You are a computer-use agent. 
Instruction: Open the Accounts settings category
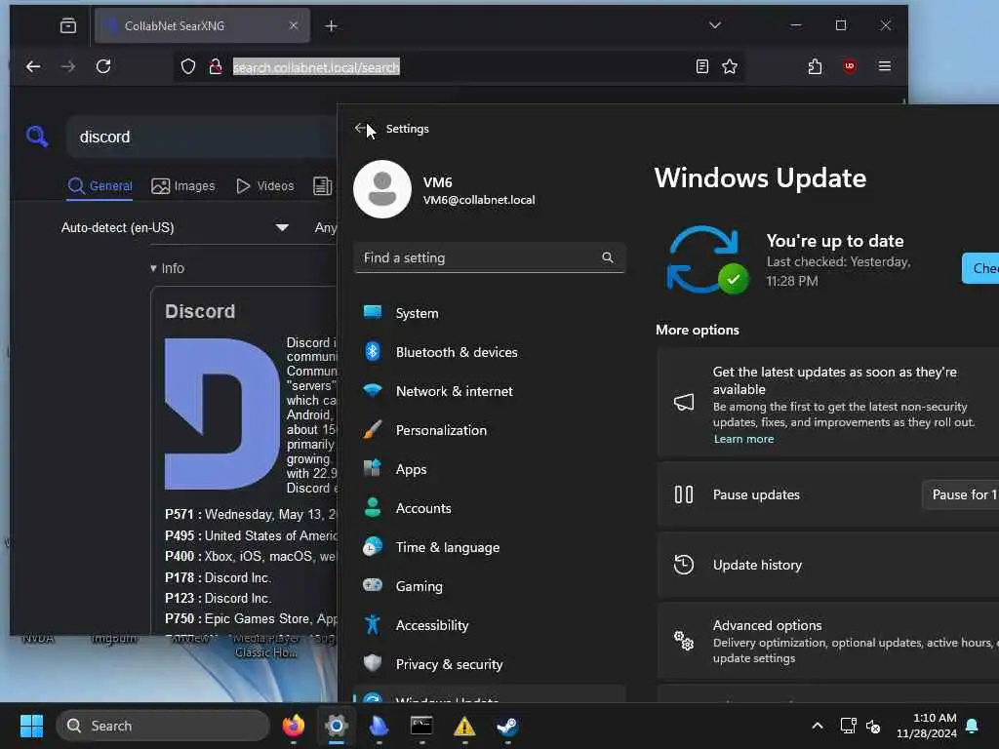(490, 507)
